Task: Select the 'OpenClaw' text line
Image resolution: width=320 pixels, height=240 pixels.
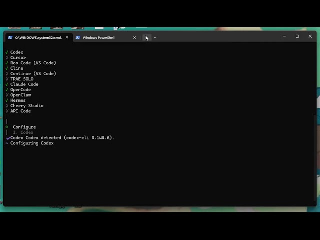Action: pos(20,95)
